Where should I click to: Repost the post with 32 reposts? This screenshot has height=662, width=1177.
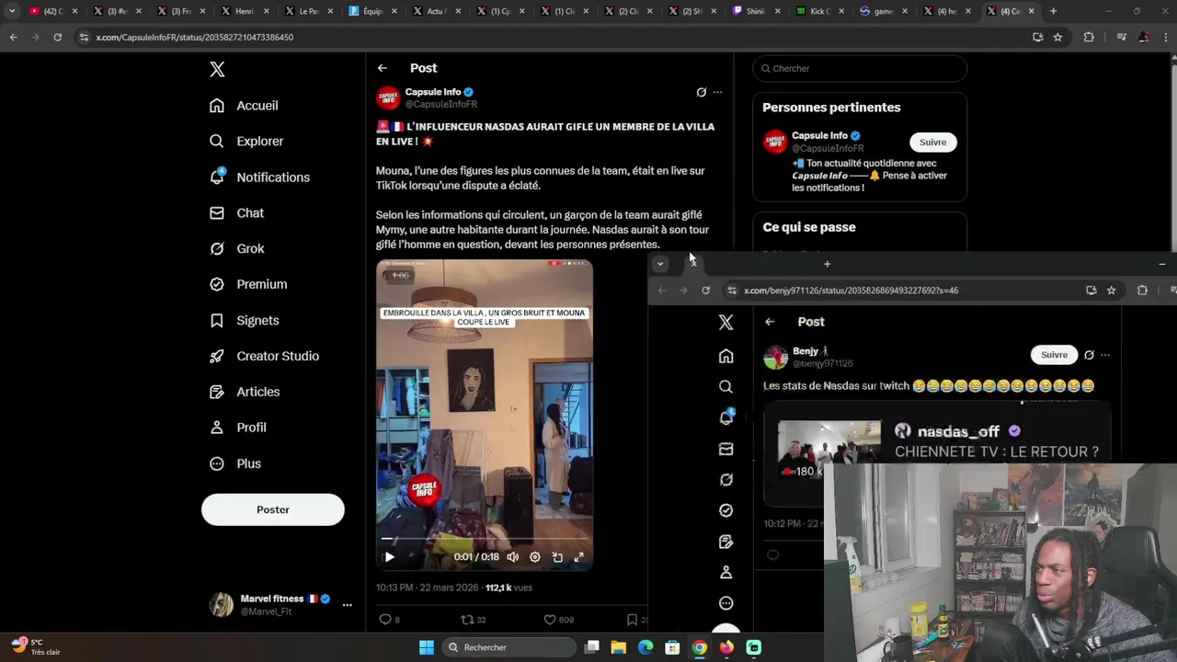click(x=473, y=620)
